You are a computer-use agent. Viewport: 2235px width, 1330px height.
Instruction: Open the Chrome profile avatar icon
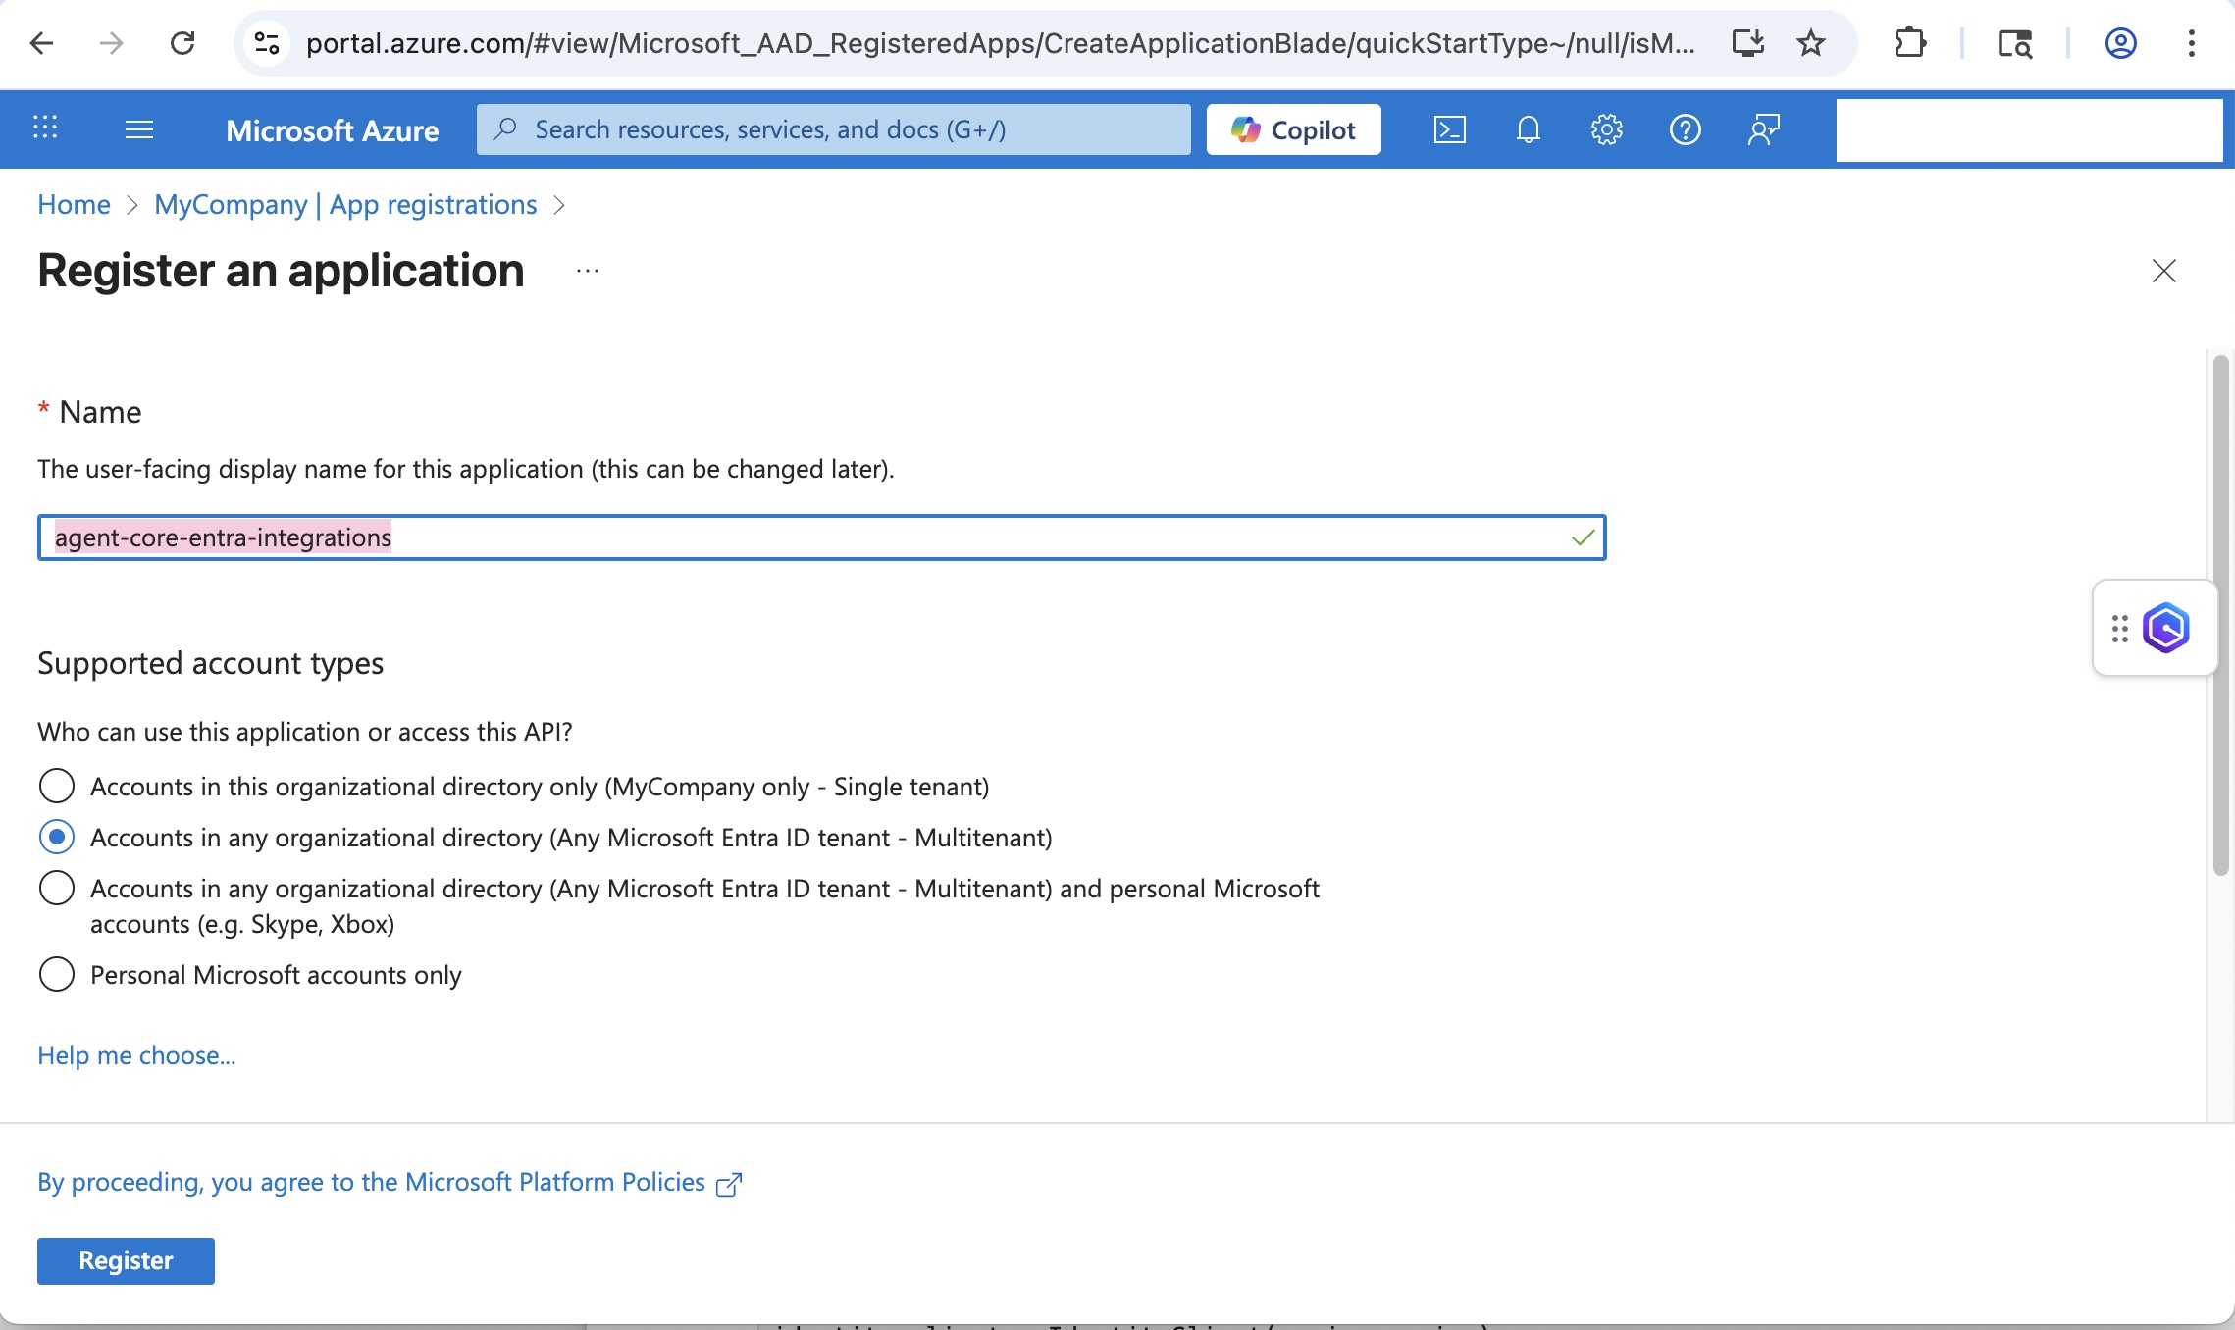[x=2121, y=43]
